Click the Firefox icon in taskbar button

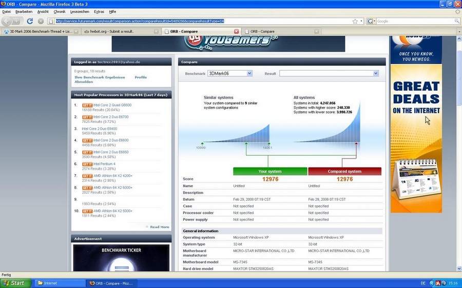click(92, 283)
